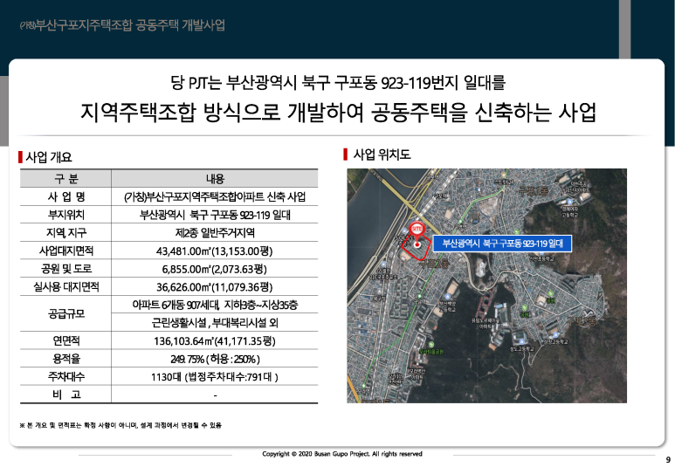
Task: Click the '구포2동' district label on the map
Action: (x=434, y=263)
